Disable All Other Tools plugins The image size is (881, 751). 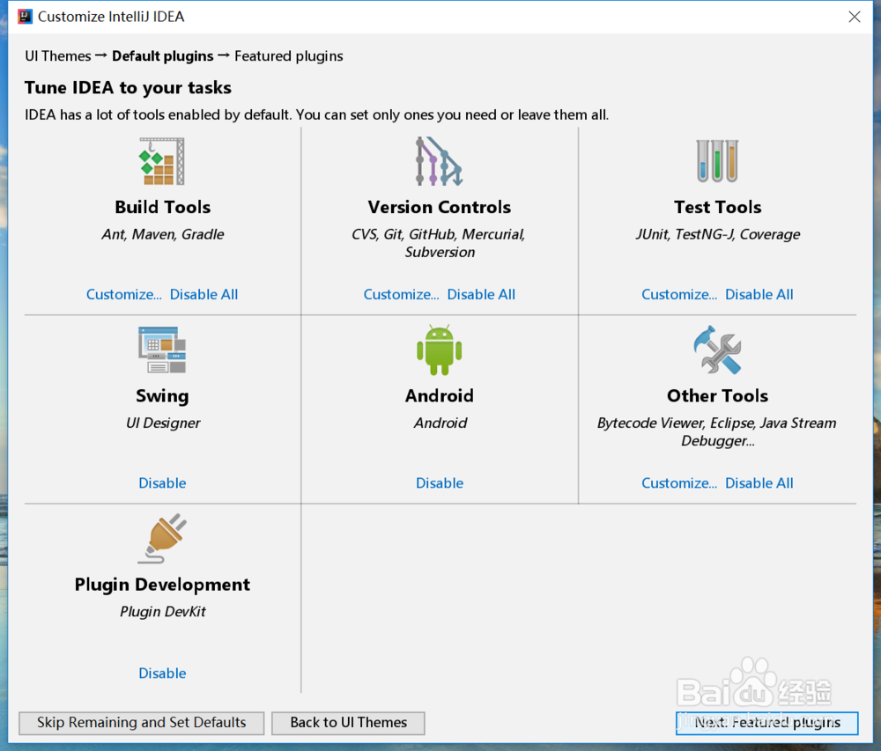pos(759,482)
